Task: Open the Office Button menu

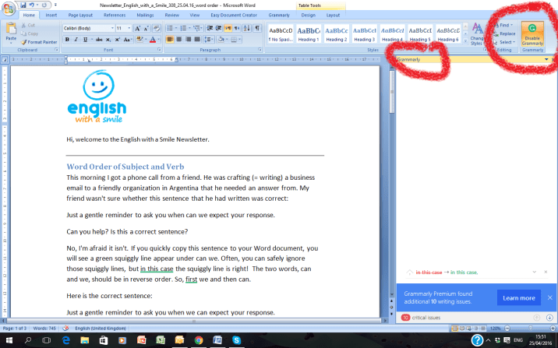Action: (x=8, y=9)
